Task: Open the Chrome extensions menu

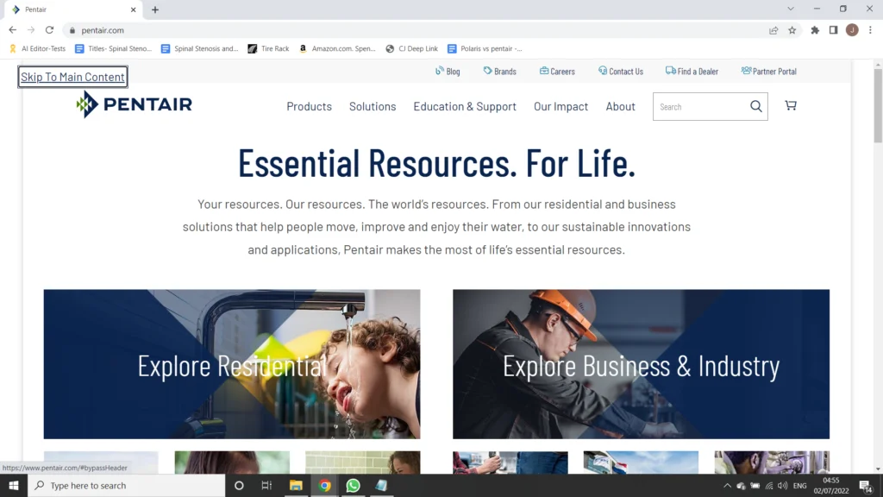Action: (815, 30)
